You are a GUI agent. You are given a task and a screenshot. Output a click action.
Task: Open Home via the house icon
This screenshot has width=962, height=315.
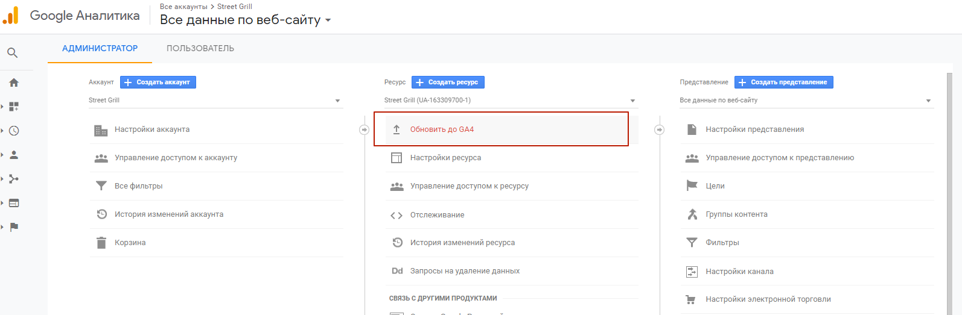click(14, 83)
